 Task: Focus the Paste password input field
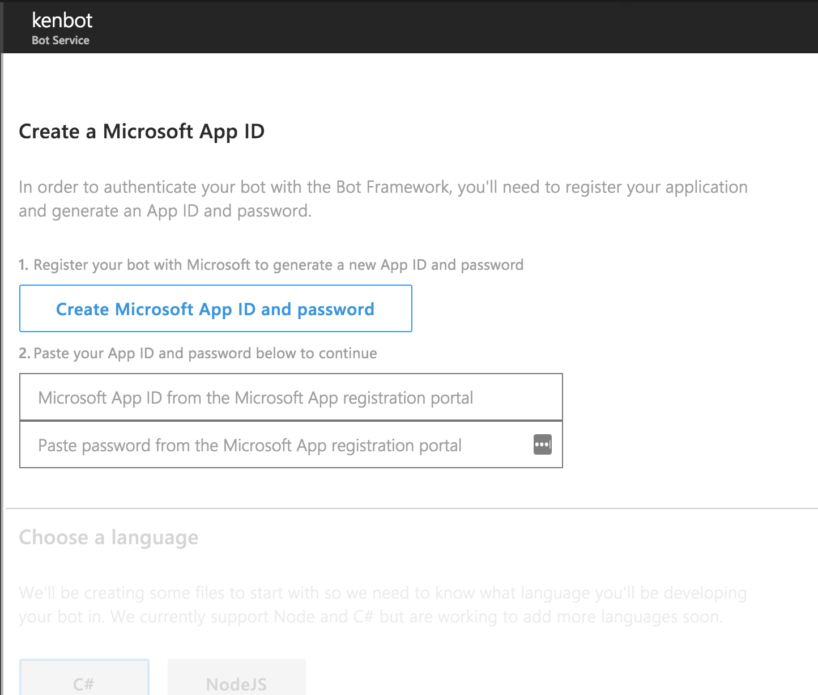click(291, 444)
